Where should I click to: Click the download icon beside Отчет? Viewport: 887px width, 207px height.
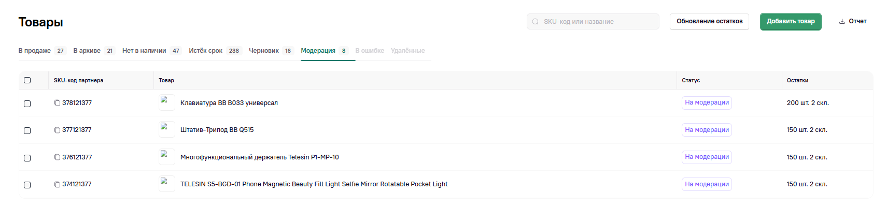pos(842,22)
